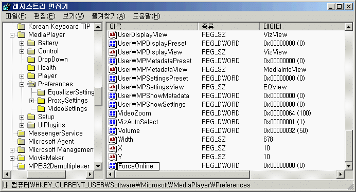Sort by the 종류 column header
Viewport: 356px width, 192px height.
pos(229,27)
